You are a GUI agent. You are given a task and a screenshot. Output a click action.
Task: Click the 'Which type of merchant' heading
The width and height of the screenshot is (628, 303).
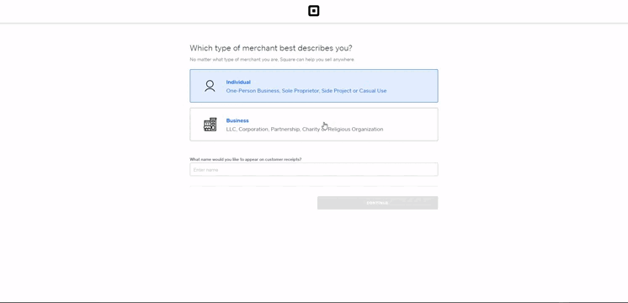[271, 48]
